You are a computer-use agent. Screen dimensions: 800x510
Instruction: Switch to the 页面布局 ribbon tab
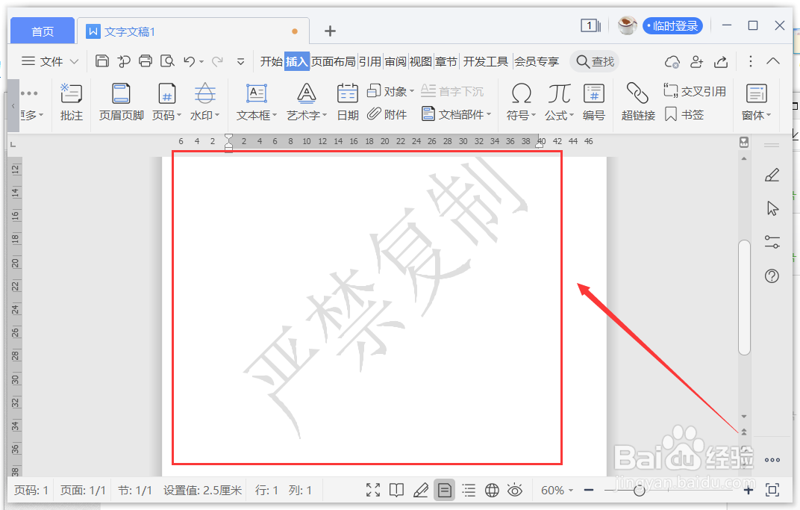tap(333, 61)
